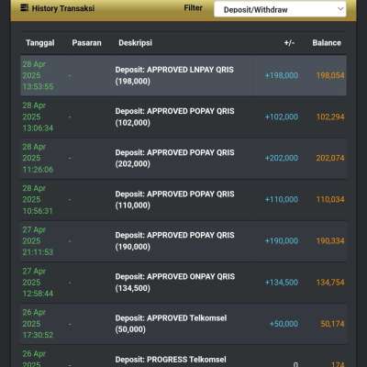Click the +198,000 amount value

tap(282, 75)
